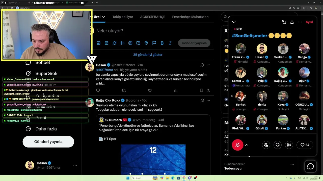Show 35 new posts

148,55
